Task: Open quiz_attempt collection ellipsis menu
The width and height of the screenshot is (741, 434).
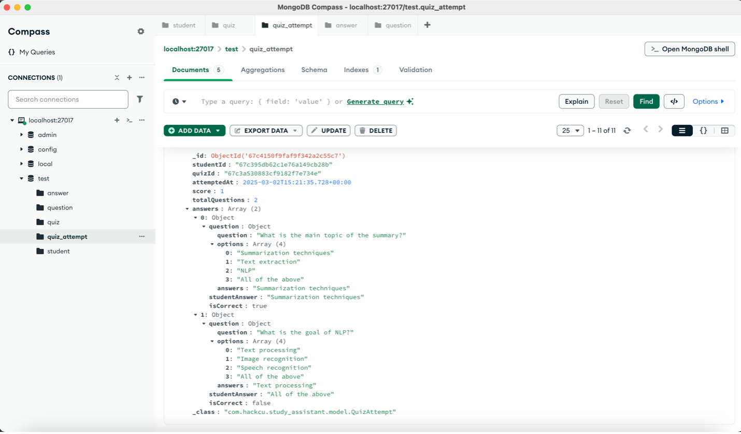Action: point(142,236)
